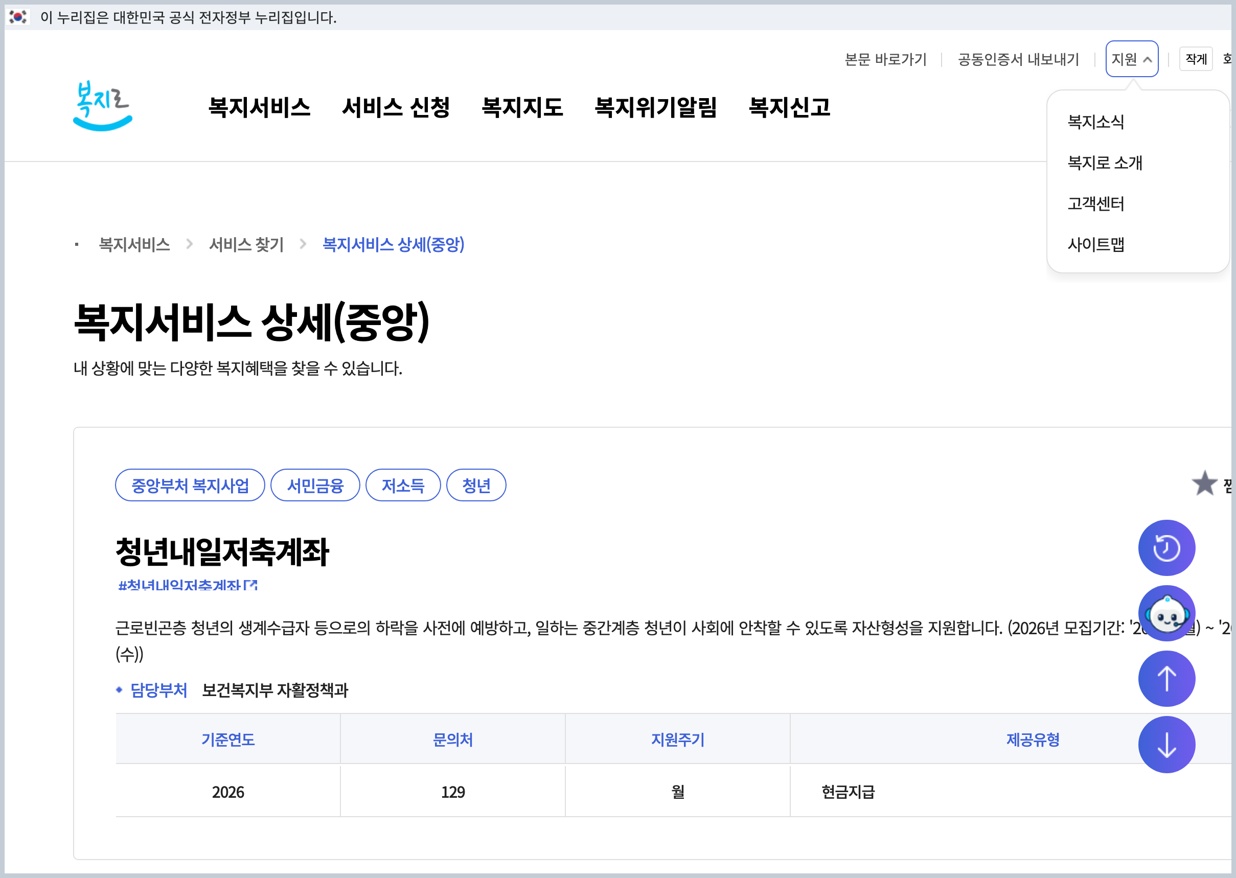Jump to bottom with the down arrow button
The height and width of the screenshot is (878, 1236).
[x=1166, y=745]
